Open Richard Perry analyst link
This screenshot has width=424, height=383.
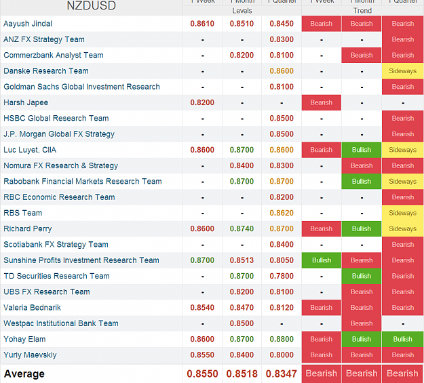point(27,228)
